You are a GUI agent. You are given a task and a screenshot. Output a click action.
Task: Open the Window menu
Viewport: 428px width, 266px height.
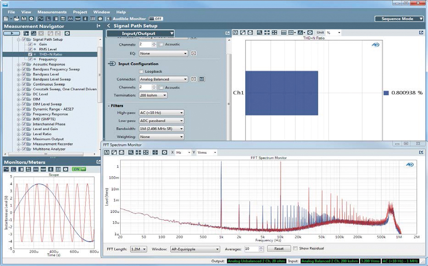point(101,12)
